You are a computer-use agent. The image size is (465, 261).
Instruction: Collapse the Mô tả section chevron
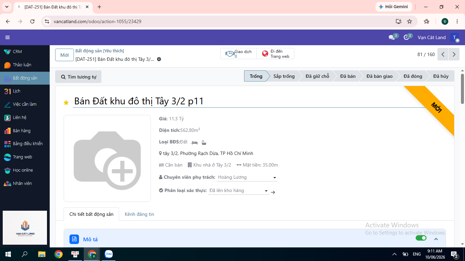coord(436,239)
